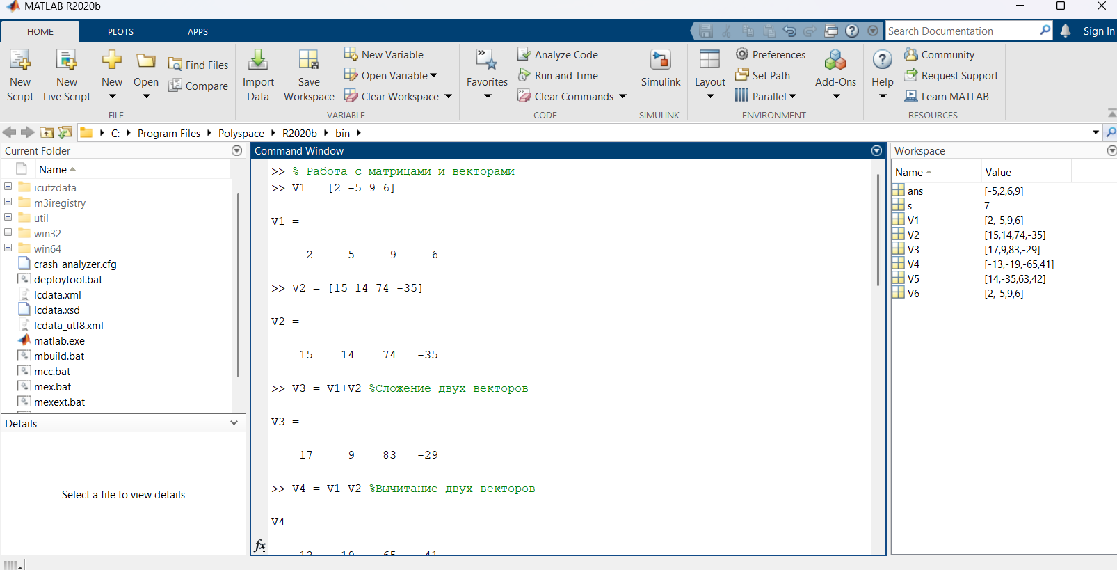Click the Help question mark icon
The width and height of the screenshot is (1117, 570).
point(882,60)
